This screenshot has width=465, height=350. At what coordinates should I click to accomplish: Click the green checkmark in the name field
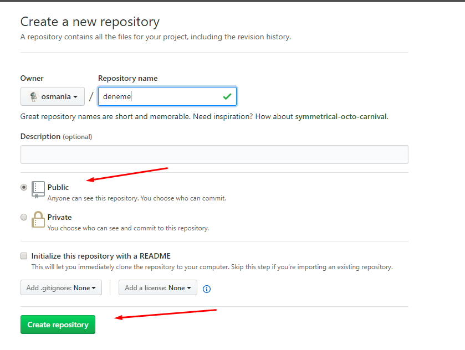227,96
